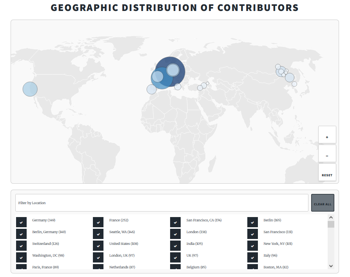Uncheck the France (252) filter
Image resolution: width=350 pixels, height=277 pixels.
[x=98, y=222]
